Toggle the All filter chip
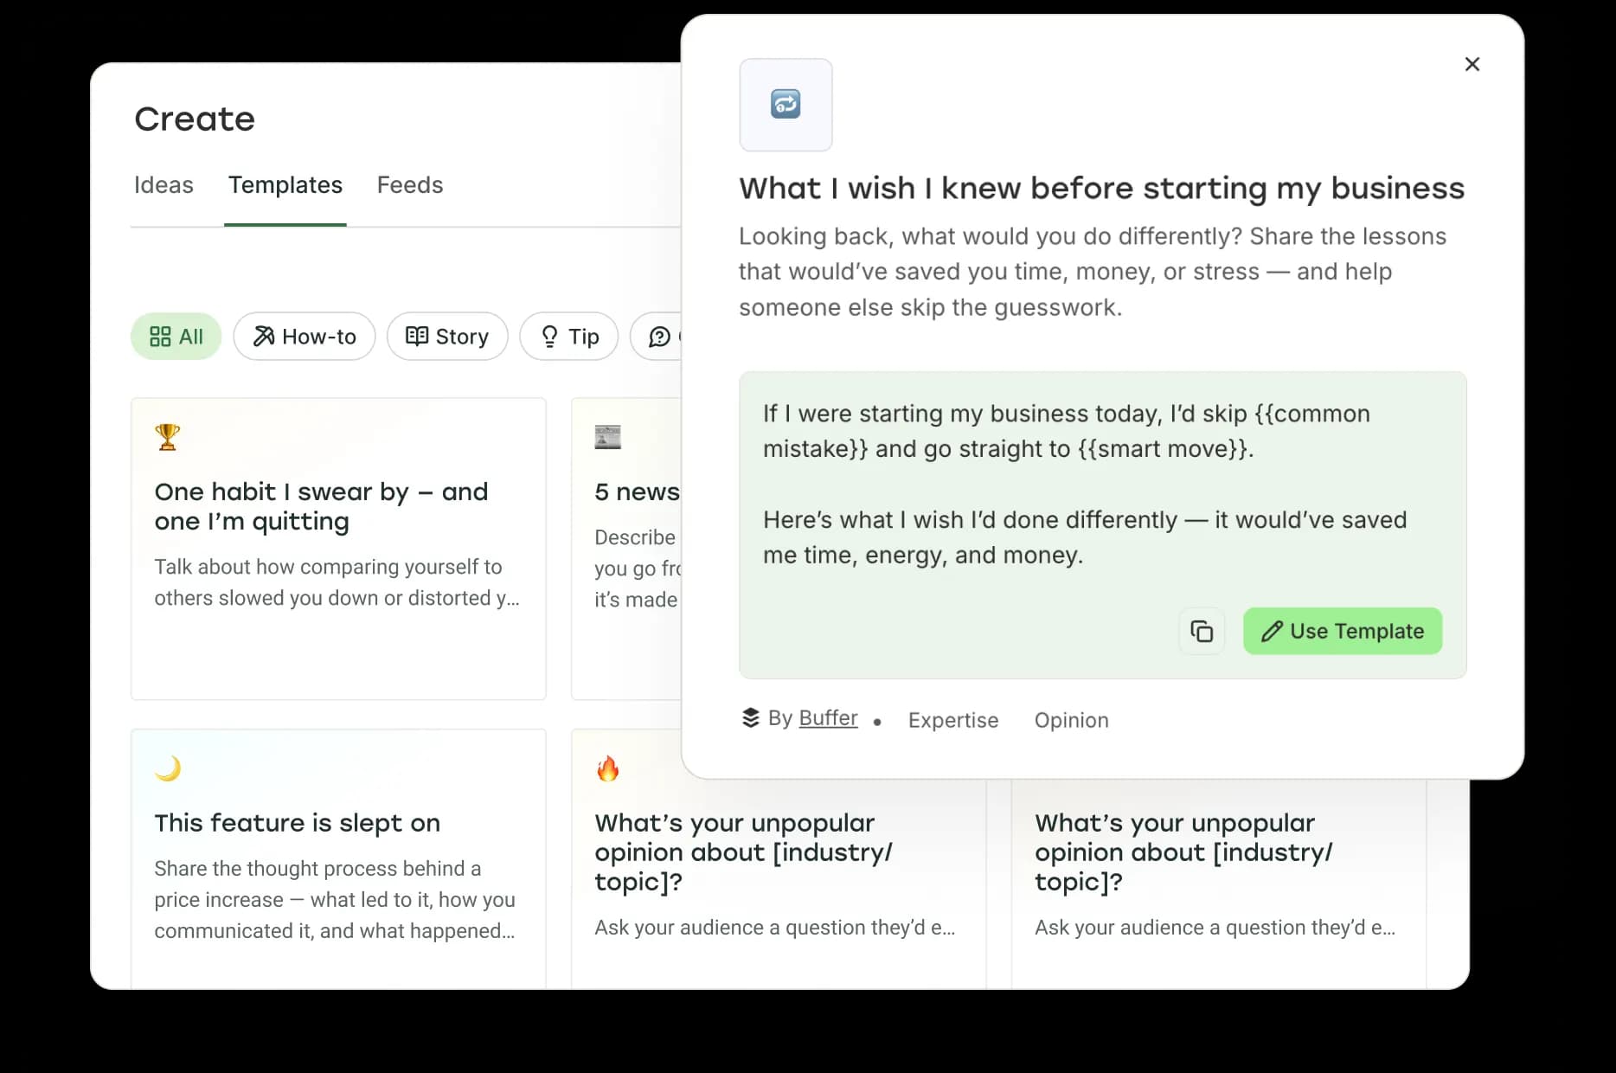 point(176,337)
